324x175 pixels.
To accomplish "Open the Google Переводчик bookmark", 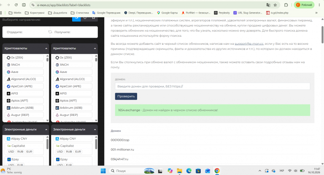I will pos(106,13).
